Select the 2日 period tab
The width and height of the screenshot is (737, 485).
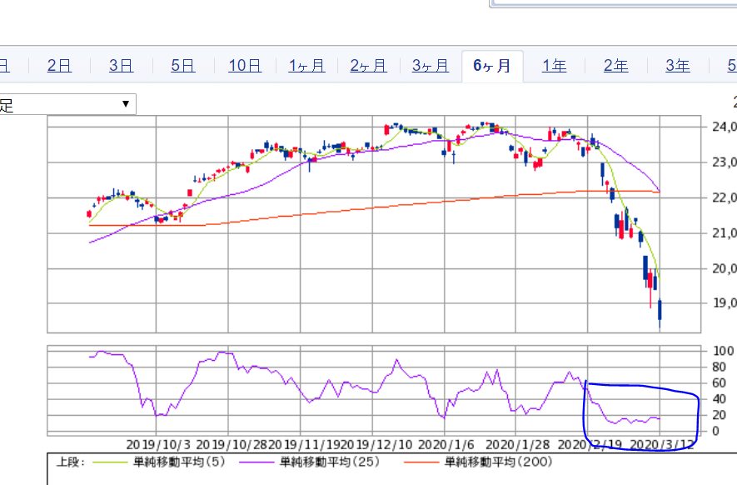(x=59, y=66)
